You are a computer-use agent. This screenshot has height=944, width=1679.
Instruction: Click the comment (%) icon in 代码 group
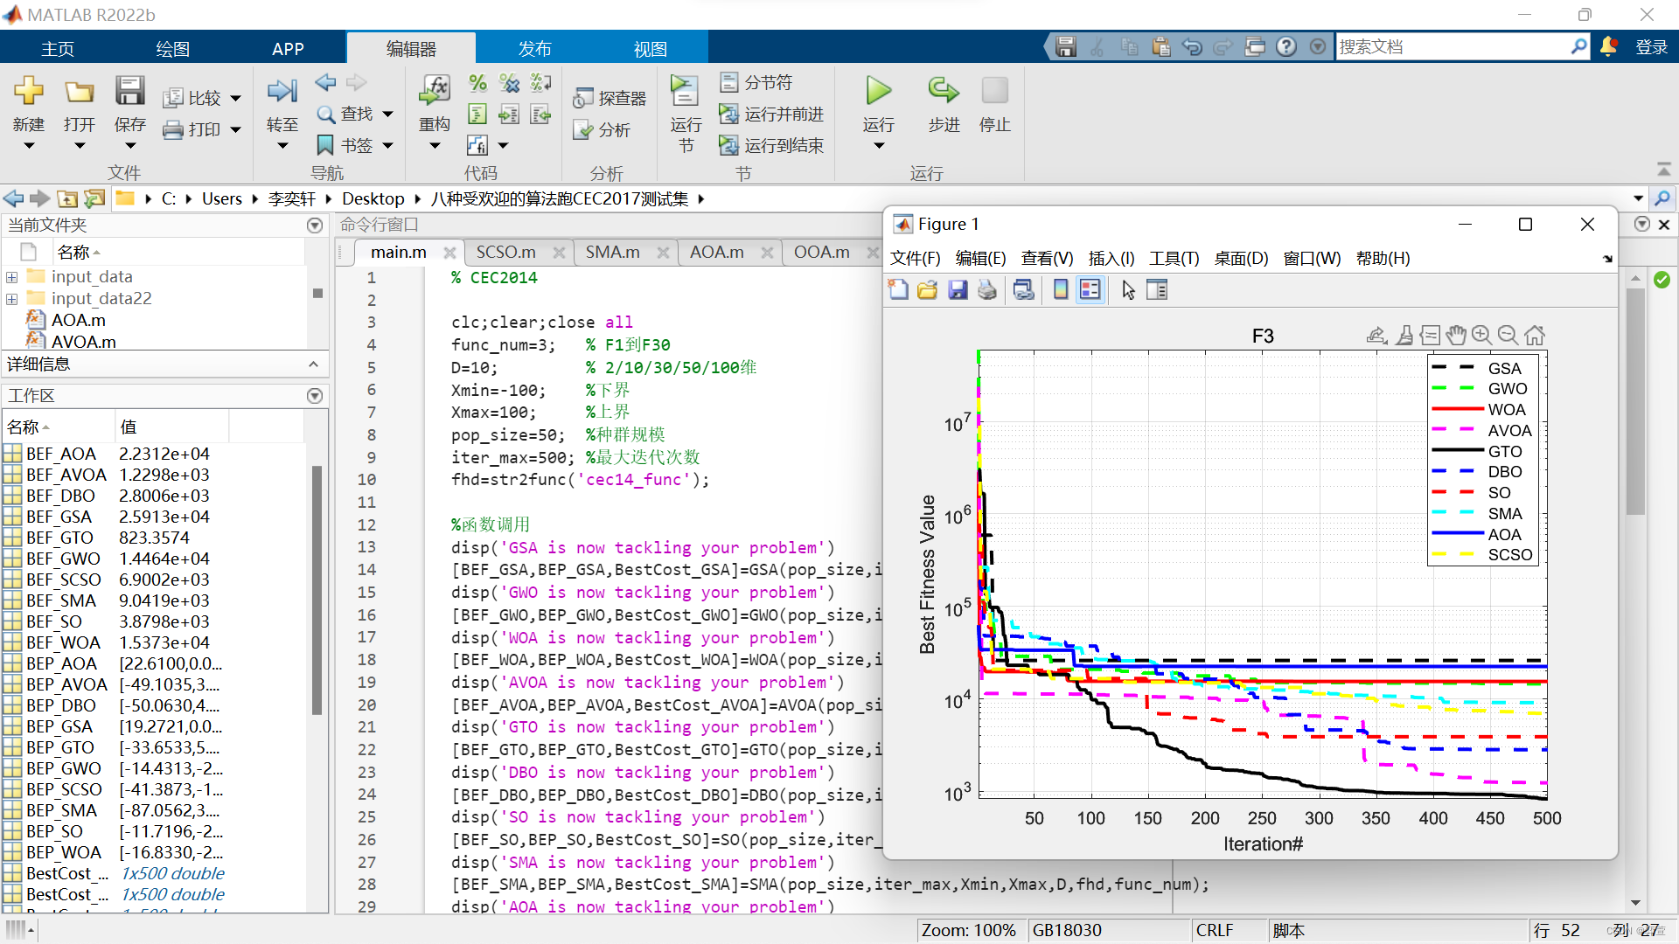[477, 83]
